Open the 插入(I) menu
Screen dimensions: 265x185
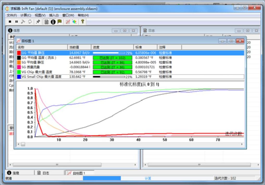coord(54,15)
